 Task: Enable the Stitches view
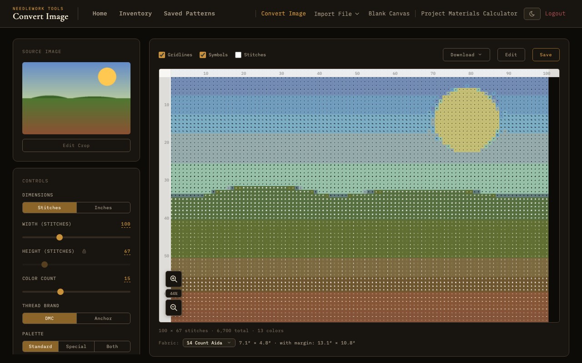[x=238, y=54]
